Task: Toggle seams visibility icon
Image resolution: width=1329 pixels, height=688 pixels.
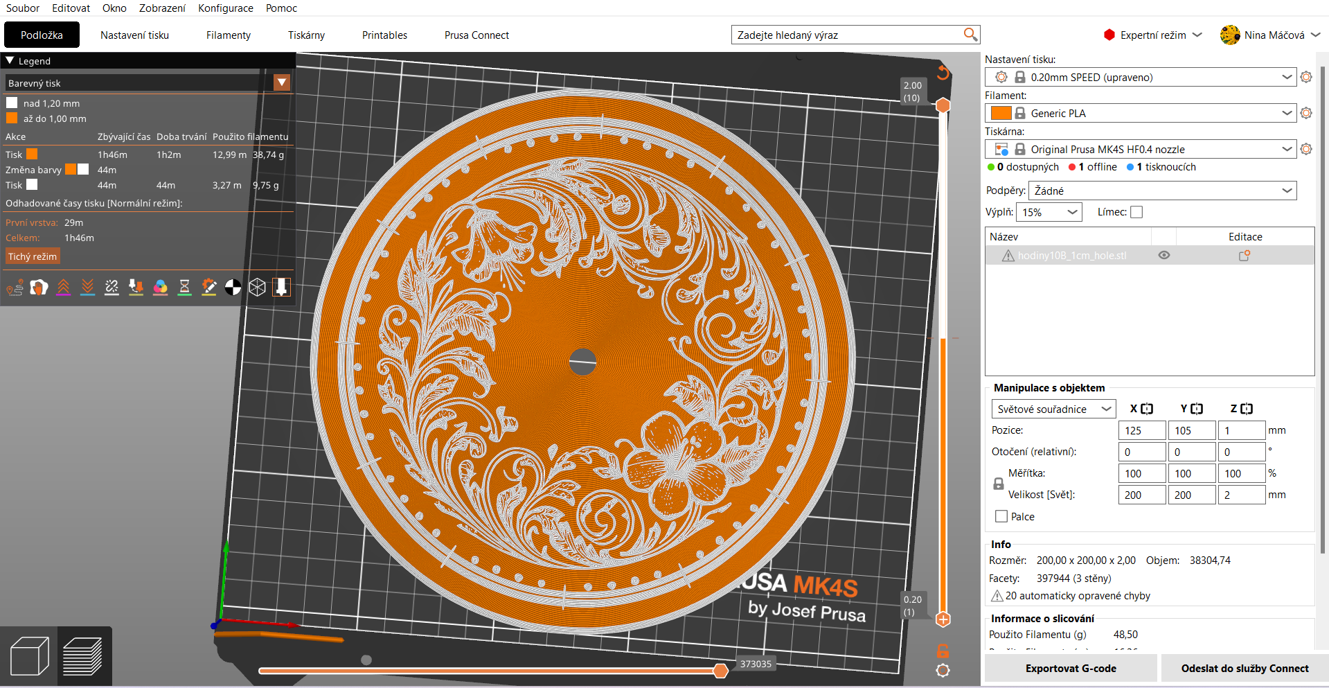Action: point(112,288)
